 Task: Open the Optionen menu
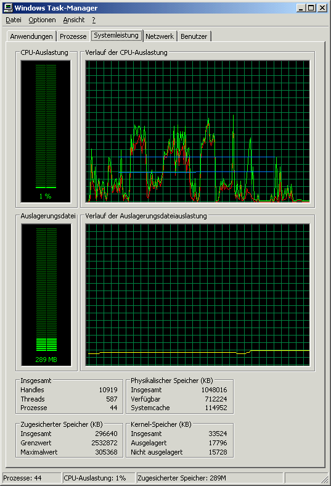point(42,20)
